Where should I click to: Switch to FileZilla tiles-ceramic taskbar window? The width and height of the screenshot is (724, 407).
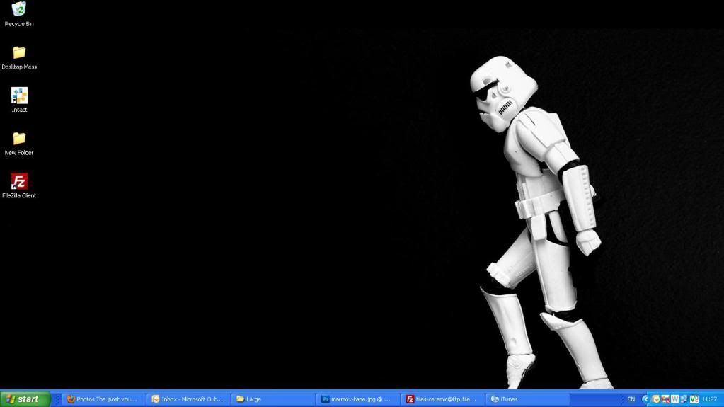coord(442,399)
